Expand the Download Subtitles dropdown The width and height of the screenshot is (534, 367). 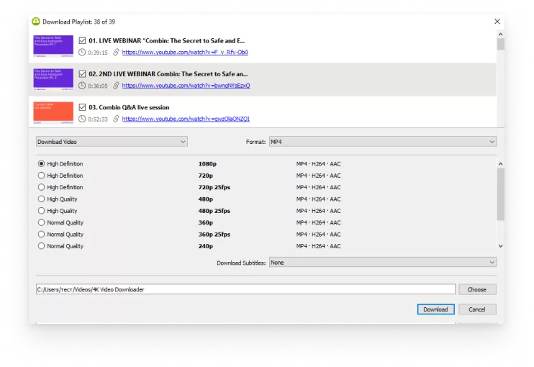[x=383, y=263]
